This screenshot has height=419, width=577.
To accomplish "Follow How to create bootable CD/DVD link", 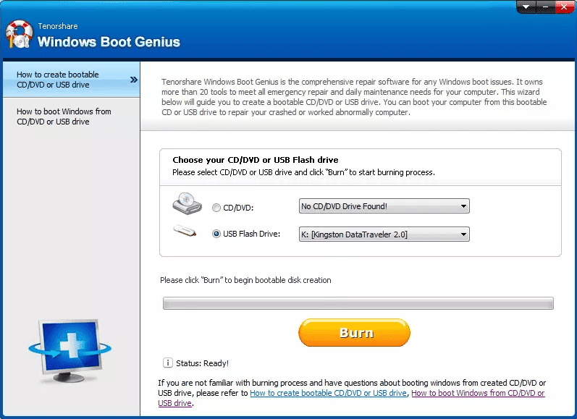I will (x=328, y=393).
